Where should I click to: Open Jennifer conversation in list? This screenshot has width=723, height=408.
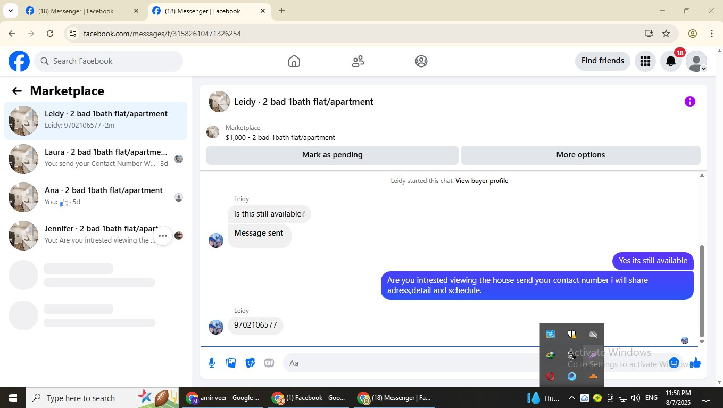(96, 236)
